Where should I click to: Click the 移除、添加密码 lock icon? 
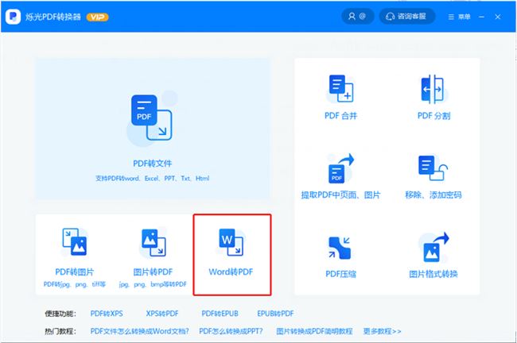point(433,168)
